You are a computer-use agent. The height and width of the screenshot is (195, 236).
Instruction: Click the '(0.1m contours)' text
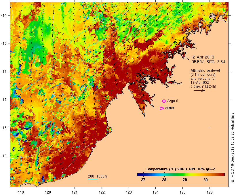tap(203, 75)
